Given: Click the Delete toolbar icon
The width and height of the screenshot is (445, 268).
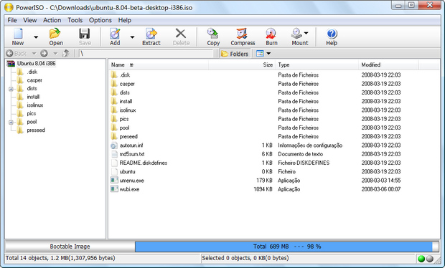Looking at the screenshot, I should pyautogui.click(x=181, y=34).
